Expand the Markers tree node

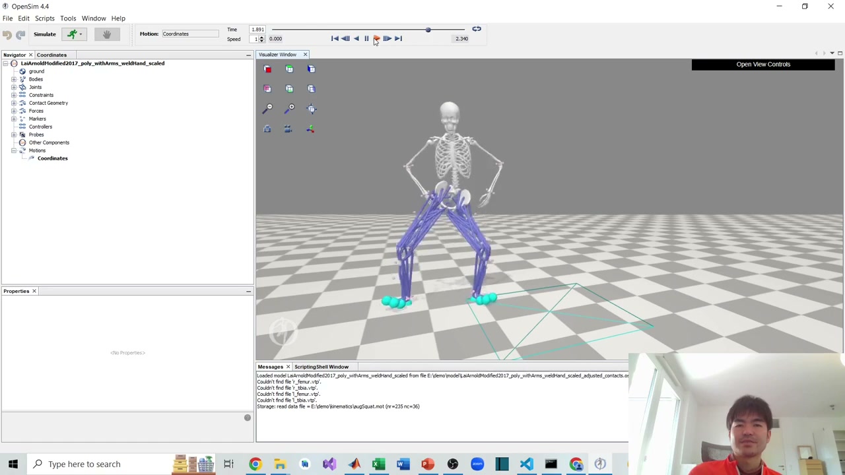(14, 119)
